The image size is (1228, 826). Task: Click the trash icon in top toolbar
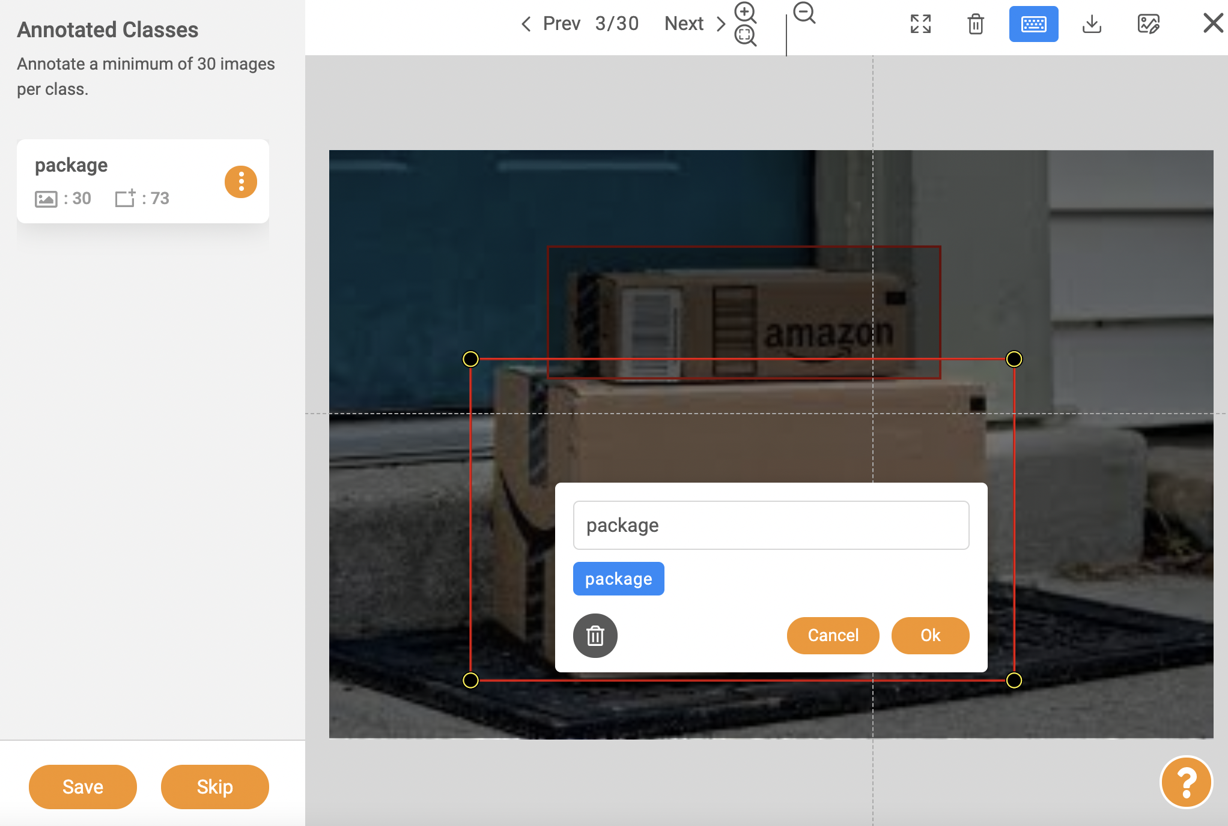(976, 24)
